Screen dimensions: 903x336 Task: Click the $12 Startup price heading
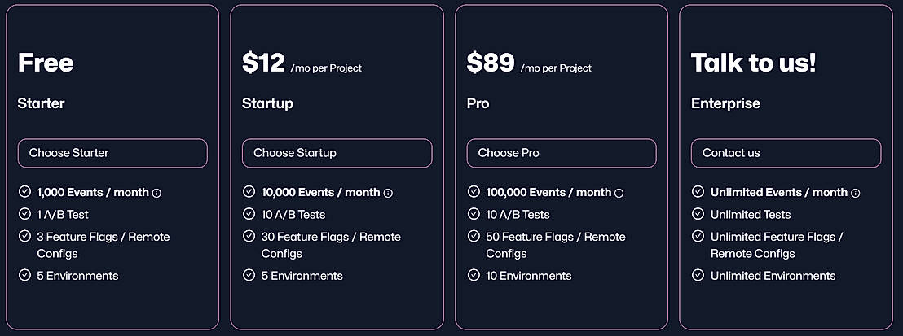(x=263, y=63)
